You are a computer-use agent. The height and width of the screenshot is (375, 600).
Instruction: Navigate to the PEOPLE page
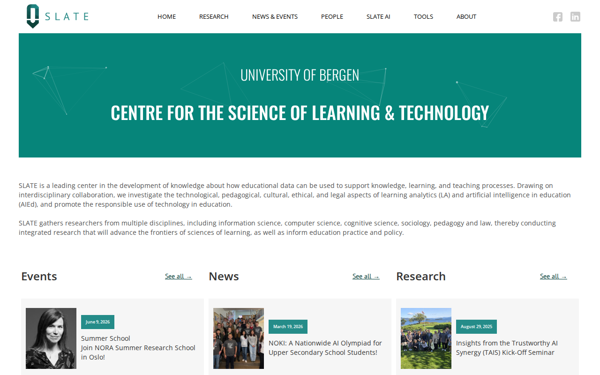point(332,16)
